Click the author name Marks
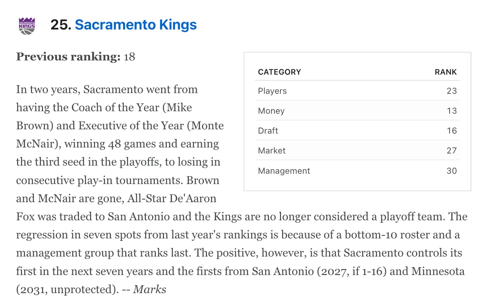The width and height of the screenshot is (498, 302). (x=150, y=289)
